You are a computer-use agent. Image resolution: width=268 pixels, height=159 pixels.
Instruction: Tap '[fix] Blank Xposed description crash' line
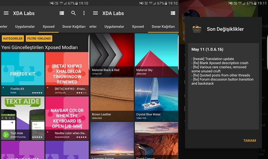coord(220,63)
